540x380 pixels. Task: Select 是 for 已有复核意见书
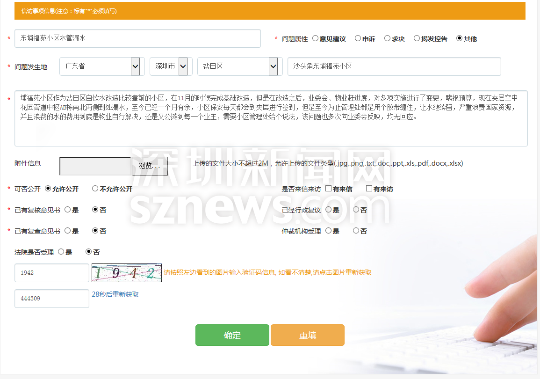[x=67, y=210]
